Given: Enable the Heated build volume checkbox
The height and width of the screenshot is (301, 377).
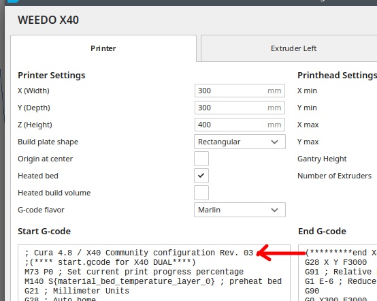Looking at the screenshot, I should [201, 193].
